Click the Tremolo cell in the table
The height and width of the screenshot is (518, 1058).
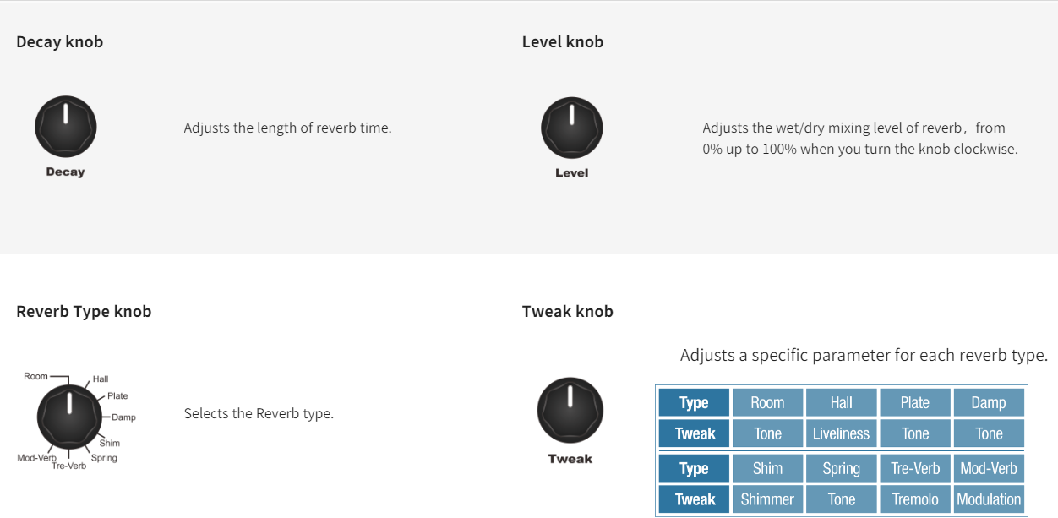[x=915, y=499]
